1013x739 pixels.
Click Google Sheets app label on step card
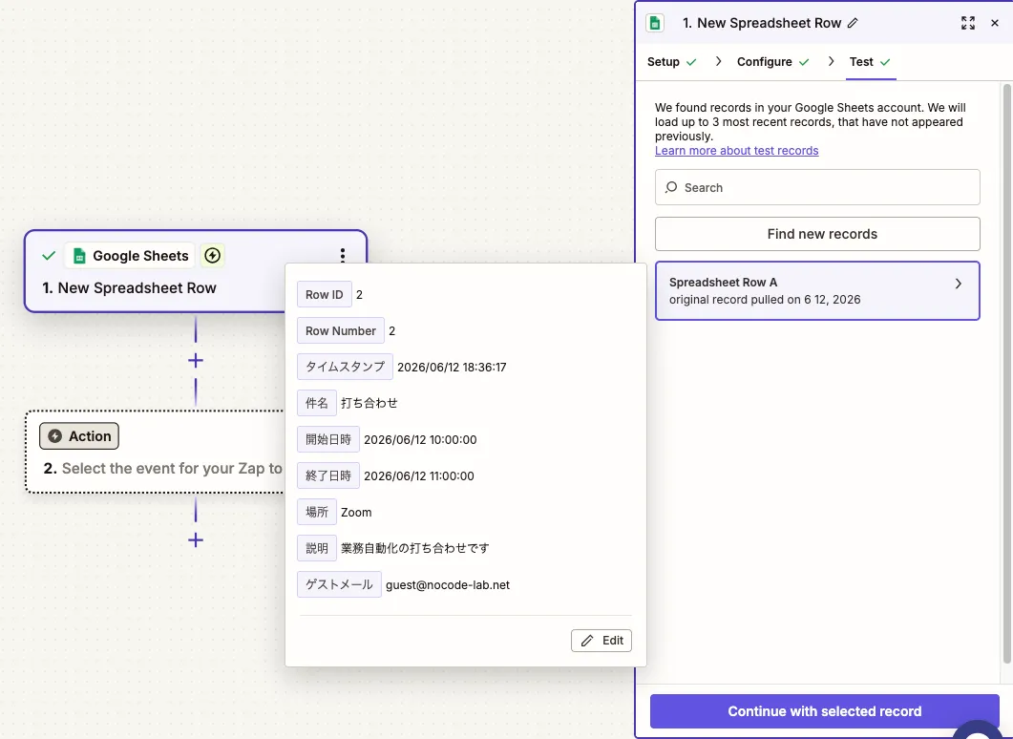tap(130, 256)
